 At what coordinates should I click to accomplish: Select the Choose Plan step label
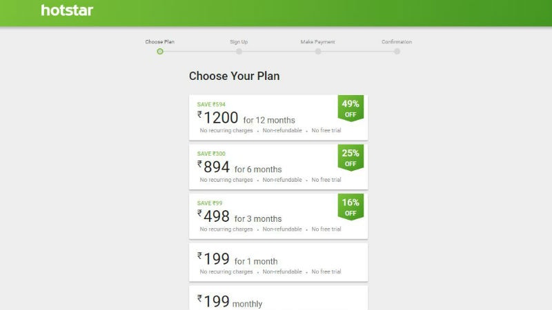coord(159,42)
